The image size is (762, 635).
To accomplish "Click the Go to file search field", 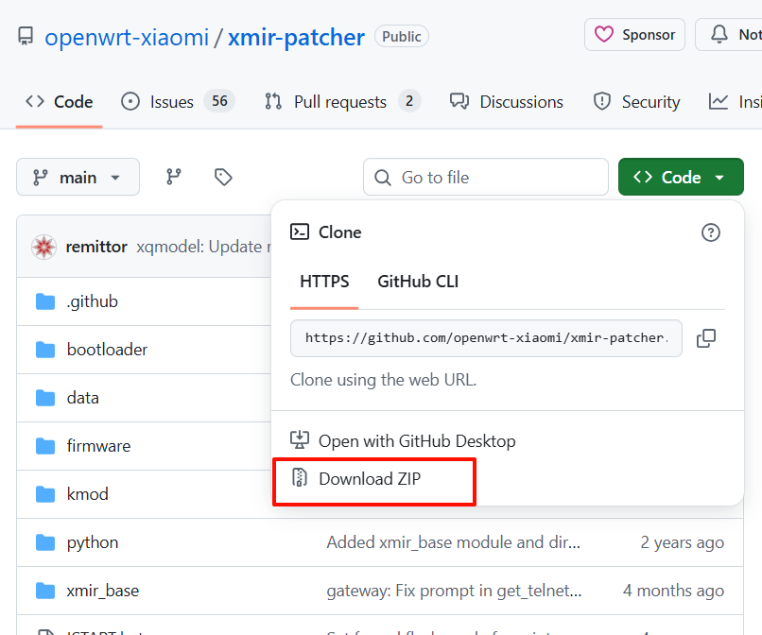I will click(x=486, y=177).
